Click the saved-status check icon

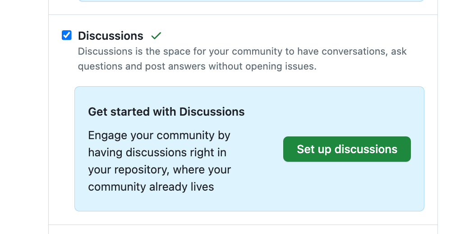(156, 36)
